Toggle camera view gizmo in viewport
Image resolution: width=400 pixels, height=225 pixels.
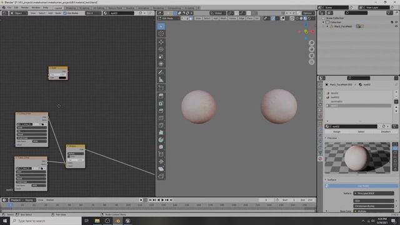click(x=311, y=56)
